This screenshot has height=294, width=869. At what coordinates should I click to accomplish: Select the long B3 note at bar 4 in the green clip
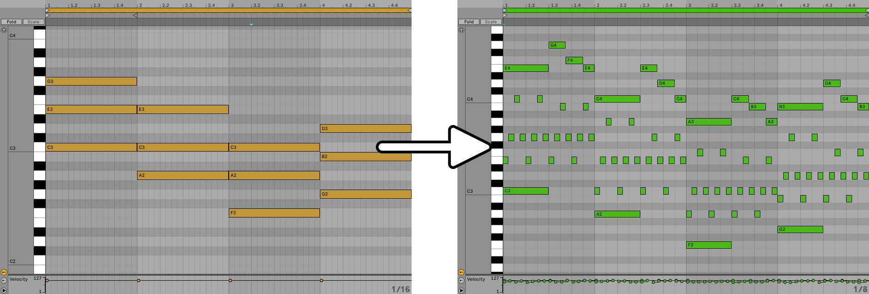(x=800, y=107)
